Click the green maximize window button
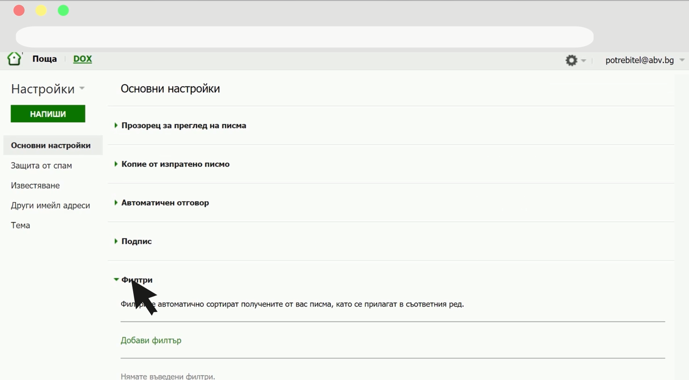 63,10
